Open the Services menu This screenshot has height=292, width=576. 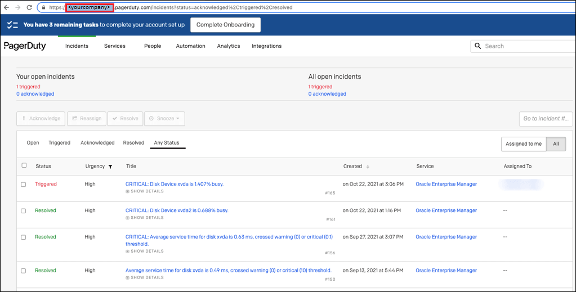(x=115, y=46)
